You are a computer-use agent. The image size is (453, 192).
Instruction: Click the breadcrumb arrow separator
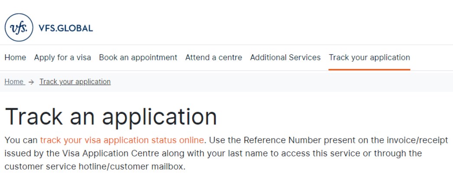coord(32,82)
